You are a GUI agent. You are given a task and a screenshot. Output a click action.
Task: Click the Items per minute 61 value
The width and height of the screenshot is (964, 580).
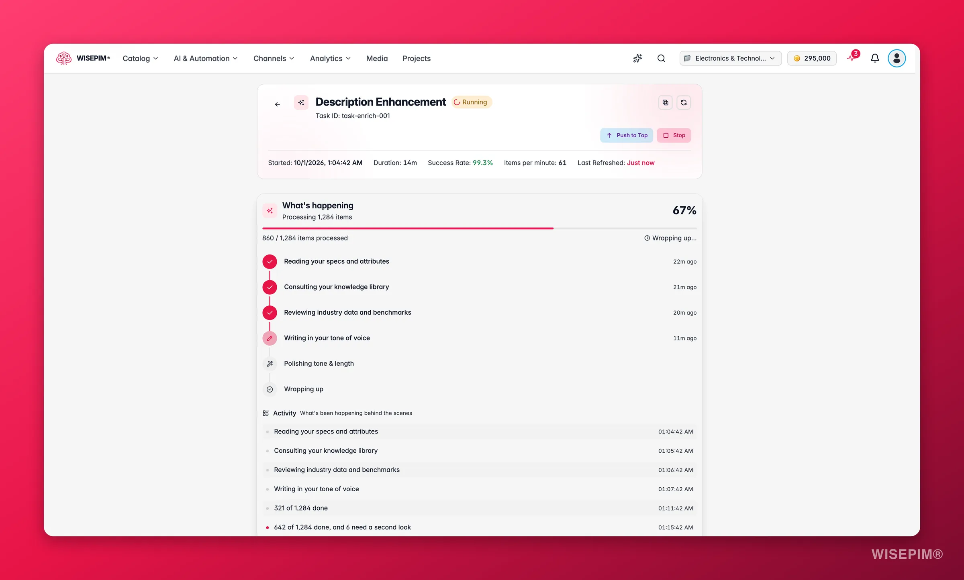click(x=562, y=163)
